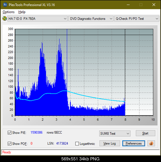Open the Options menu
Screen dimensions: 161x162
pos(8,12)
